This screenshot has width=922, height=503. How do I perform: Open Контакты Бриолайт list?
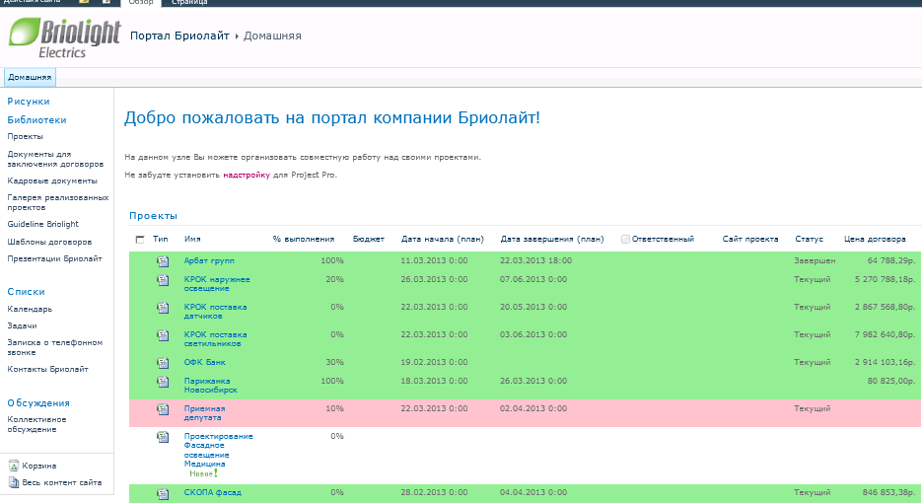click(47, 370)
